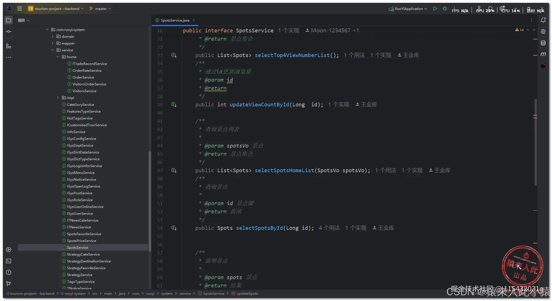
Task: Click implementation gutter icon for selectSpotsHomeList
Action: coord(174,171)
